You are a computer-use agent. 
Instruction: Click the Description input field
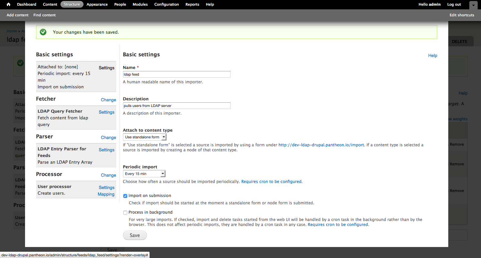coord(177,106)
